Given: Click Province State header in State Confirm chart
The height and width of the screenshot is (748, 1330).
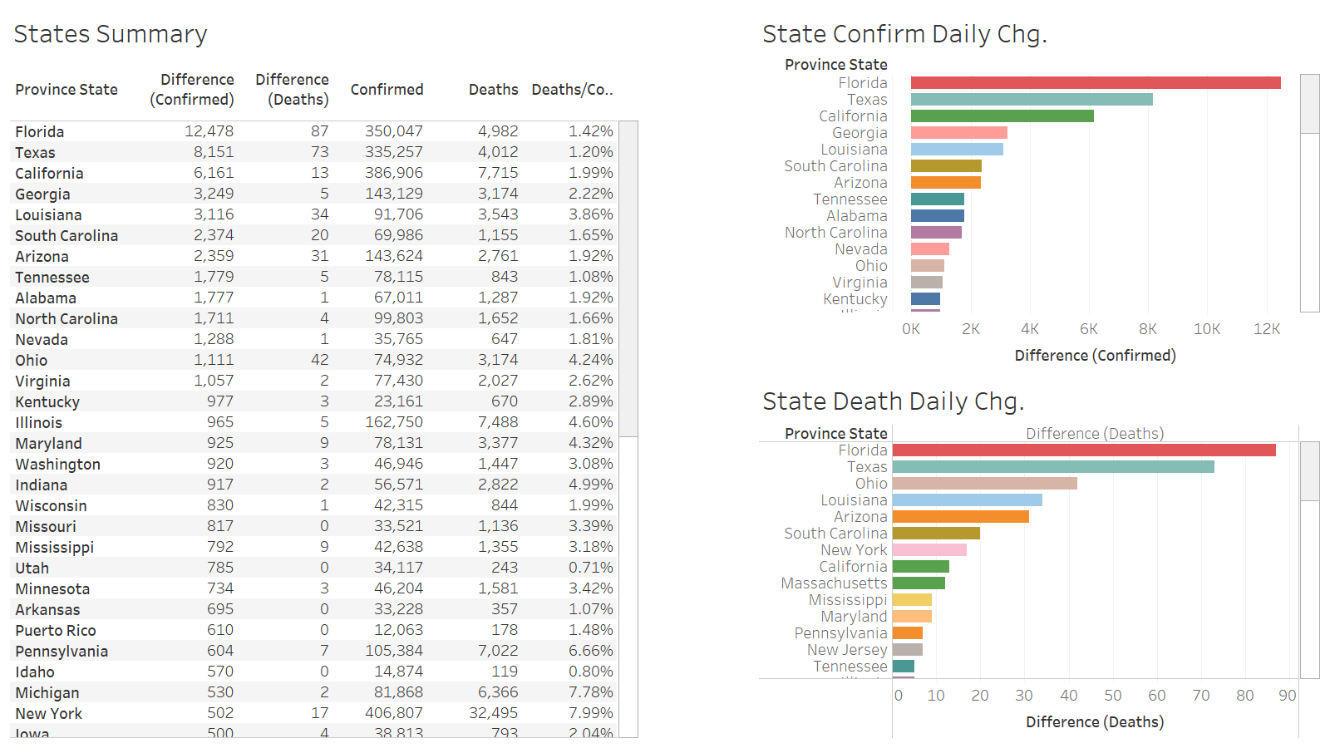Looking at the screenshot, I should (836, 65).
